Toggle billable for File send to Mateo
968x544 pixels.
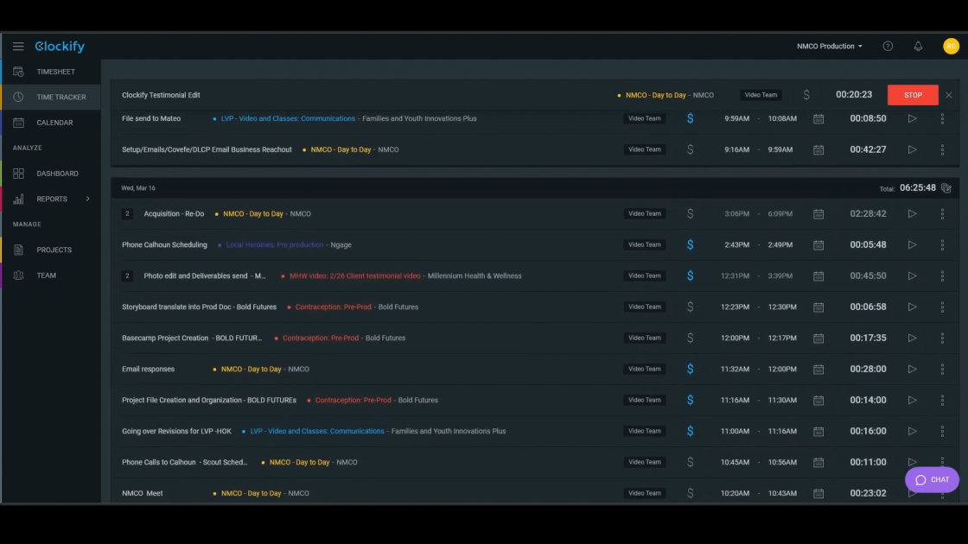click(x=691, y=118)
